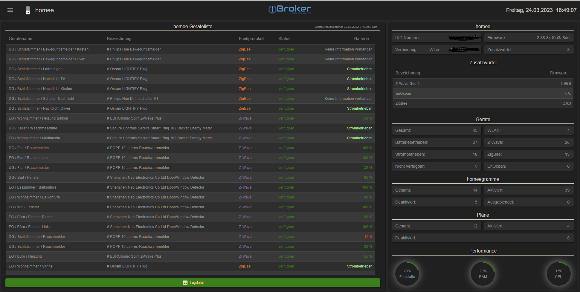Click the Batteriebetrieben 27 field

[437, 142]
